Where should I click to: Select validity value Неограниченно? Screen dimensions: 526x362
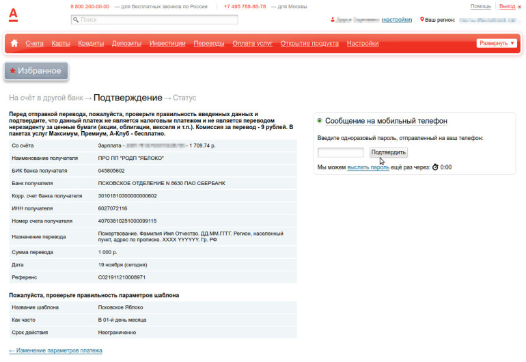(117, 333)
